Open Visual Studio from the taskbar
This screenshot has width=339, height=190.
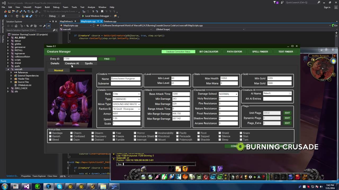26,187
